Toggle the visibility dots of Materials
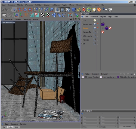 click(x=98, y=40)
